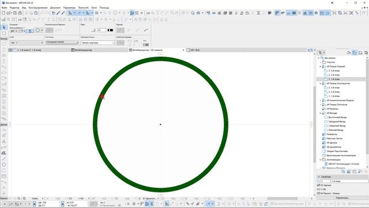Open the Line Type dropdown
Screen dimensions: 369x208
click(x=62, y=42)
